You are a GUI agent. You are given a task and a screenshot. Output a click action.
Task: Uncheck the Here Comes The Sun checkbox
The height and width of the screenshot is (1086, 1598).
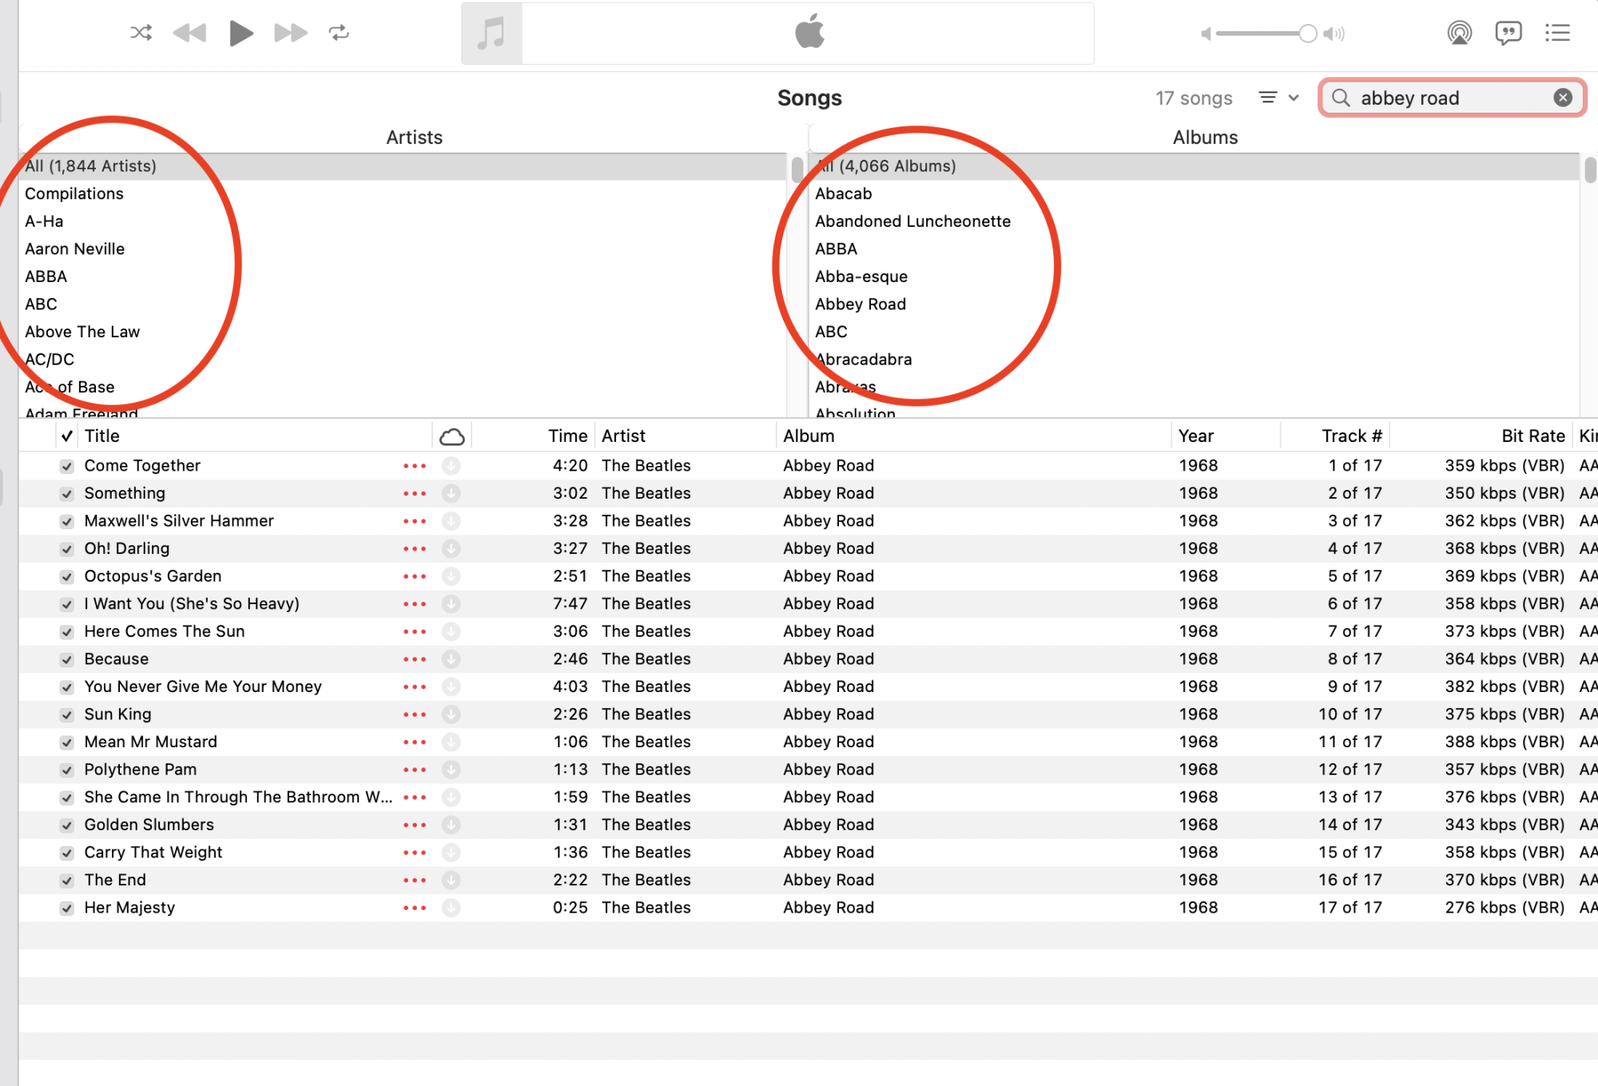[67, 632]
